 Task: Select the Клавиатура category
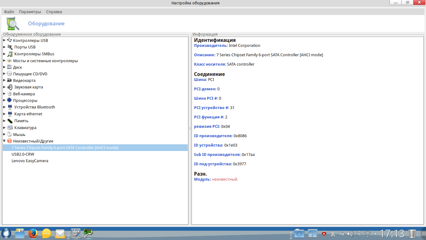[25, 127]
